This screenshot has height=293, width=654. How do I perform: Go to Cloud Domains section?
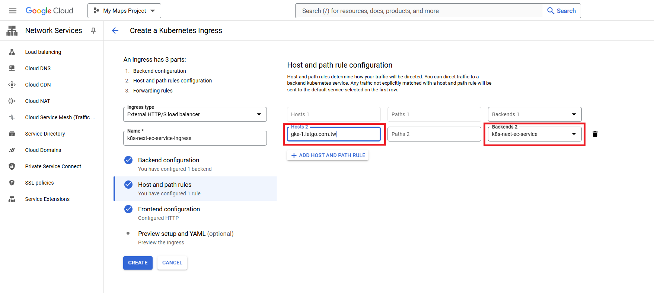43,150
